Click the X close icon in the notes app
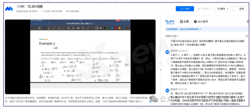 pos(124,24)
